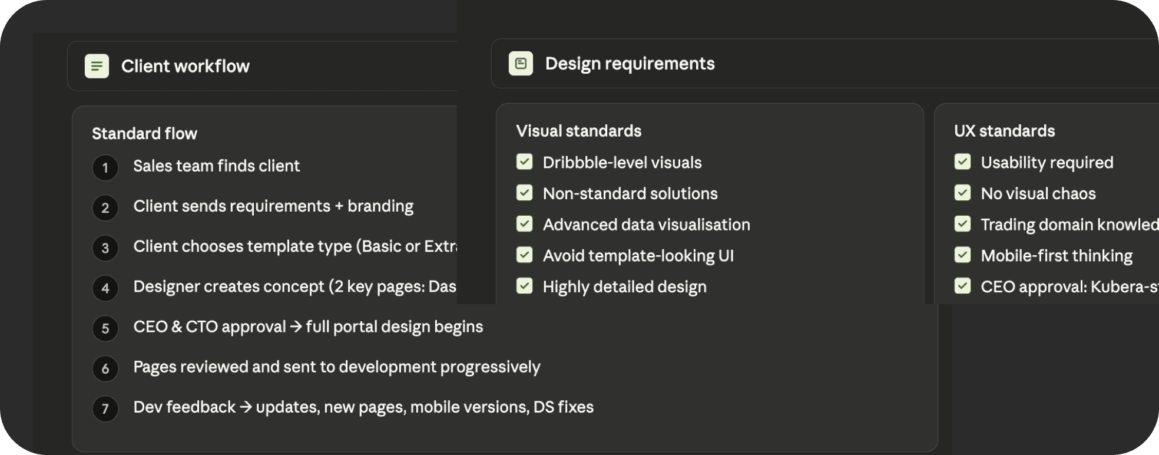This screenshot has height=455, width=1159.
Task: Toggle the CEO approval Kubera checkbox
Action: [962, 286]
